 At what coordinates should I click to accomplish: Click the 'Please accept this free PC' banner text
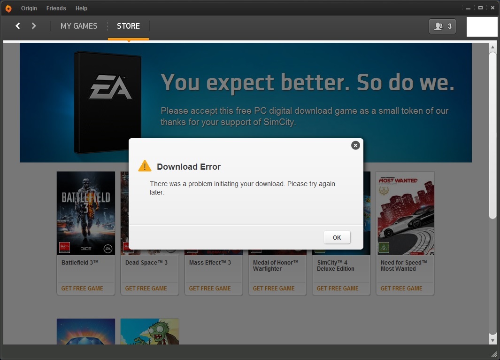[x=305, y=116]
